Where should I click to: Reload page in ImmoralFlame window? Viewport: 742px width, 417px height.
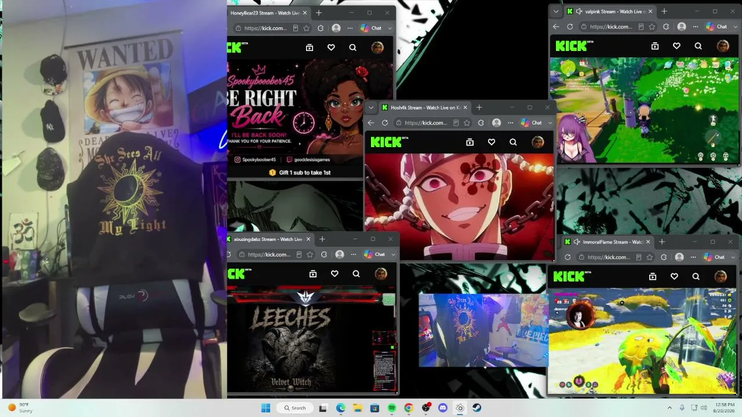coord(568,257)
